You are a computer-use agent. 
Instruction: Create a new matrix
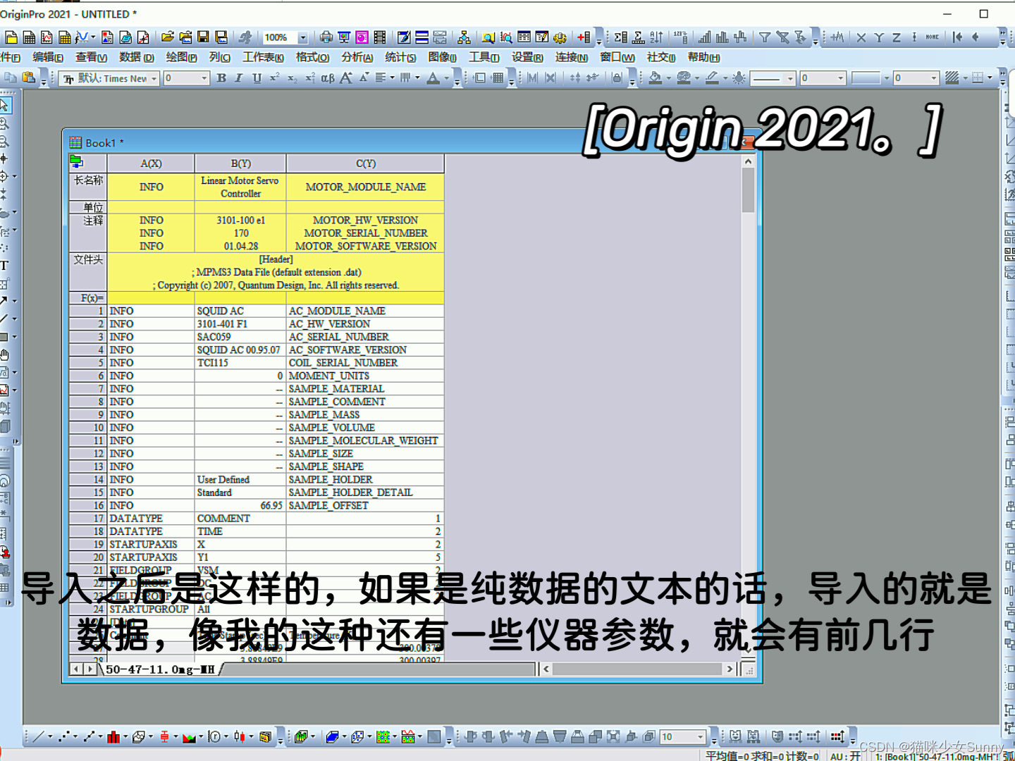point(65,37)
